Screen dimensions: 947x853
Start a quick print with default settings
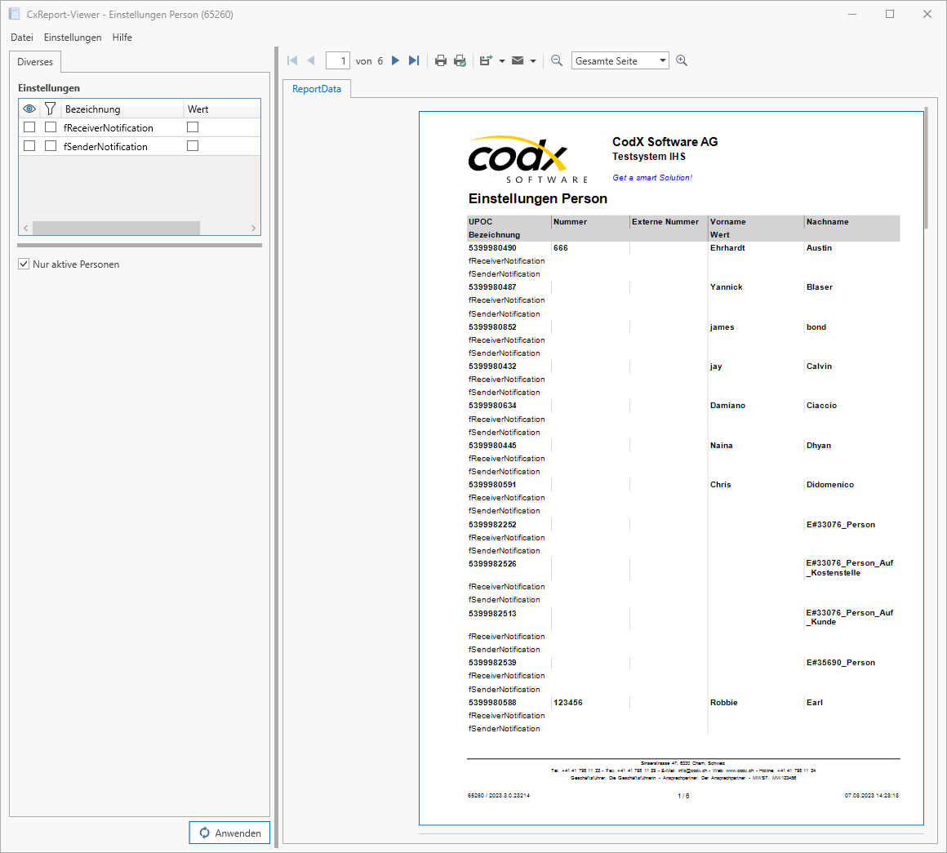(460, 60)
